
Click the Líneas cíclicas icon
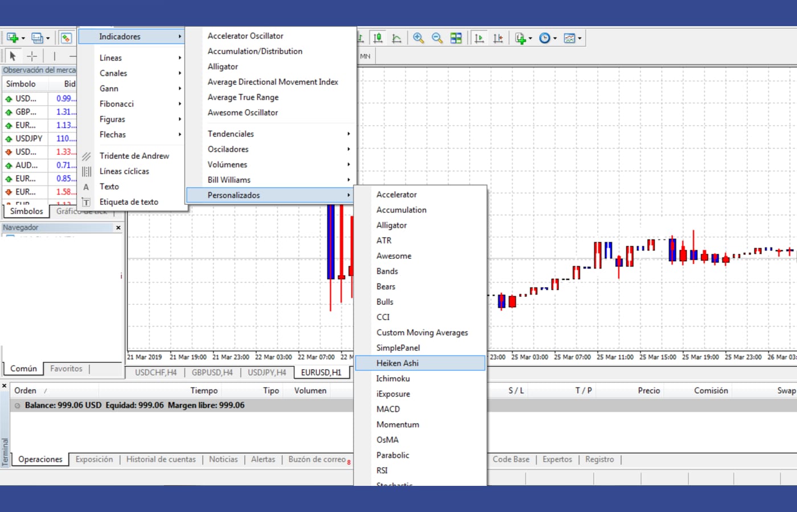click(x=87, y=171)
